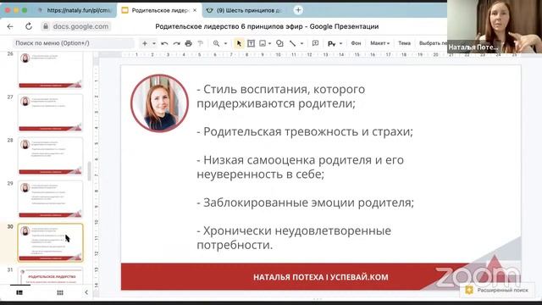Image resolution: width=542 pixels, height=305 pixels.
Task: Click text 'Стиль воспитания, которого'
Action: [x=285, y=89]
